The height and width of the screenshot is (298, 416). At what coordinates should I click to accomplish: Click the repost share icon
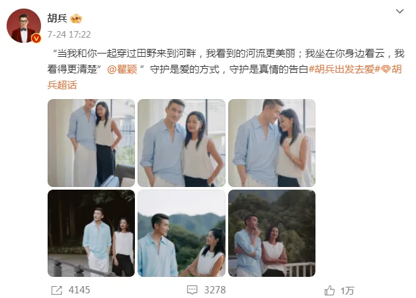57,290
